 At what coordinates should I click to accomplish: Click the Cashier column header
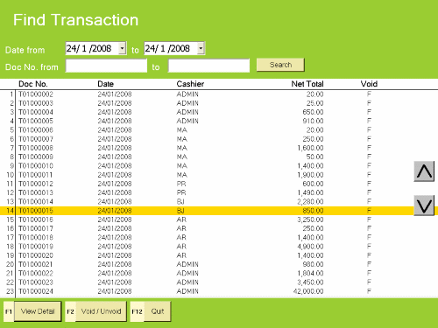click(190, 84)
